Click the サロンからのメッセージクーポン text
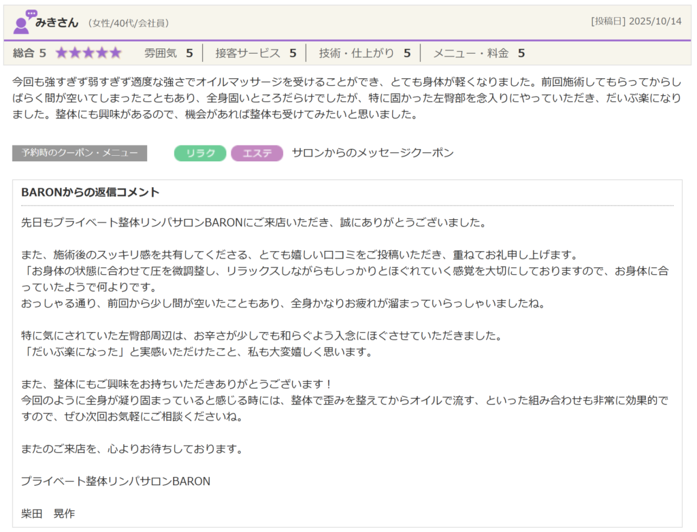 click(372, 153)
